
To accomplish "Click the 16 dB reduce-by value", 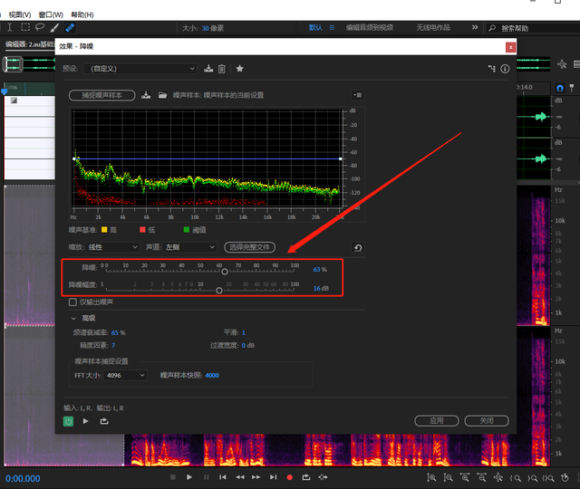I will (321, 288).
